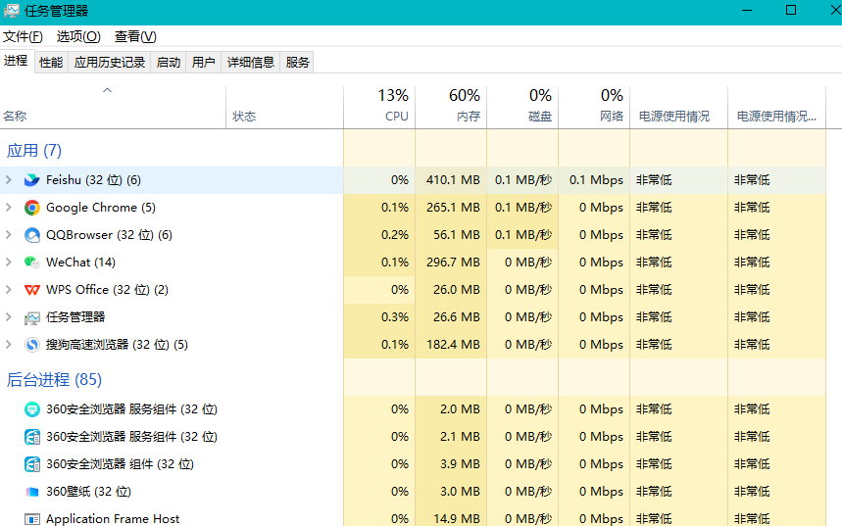Maximize the Task Manager window
The width and height of the screenshot is (842, 526).
click(x=790, y=10)
